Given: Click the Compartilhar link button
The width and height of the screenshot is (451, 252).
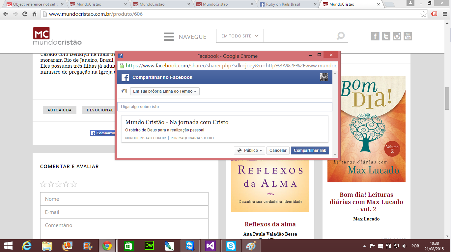Looking at the screenshot, I should point(310,150).
